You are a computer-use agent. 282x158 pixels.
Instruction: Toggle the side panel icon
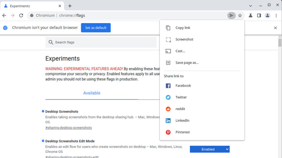click(x=259, y=15)
